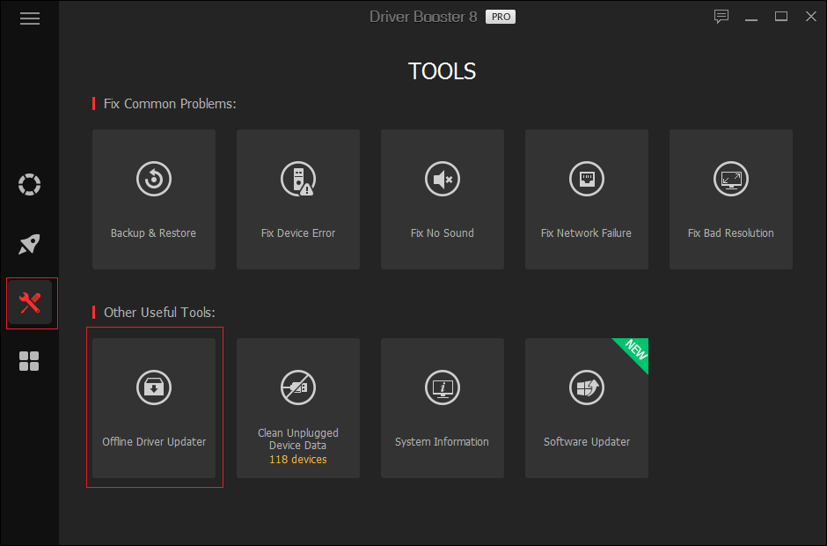
Task: Open the Backup & Restore tool
Action: pyautogui.click(x=153, y=199)
